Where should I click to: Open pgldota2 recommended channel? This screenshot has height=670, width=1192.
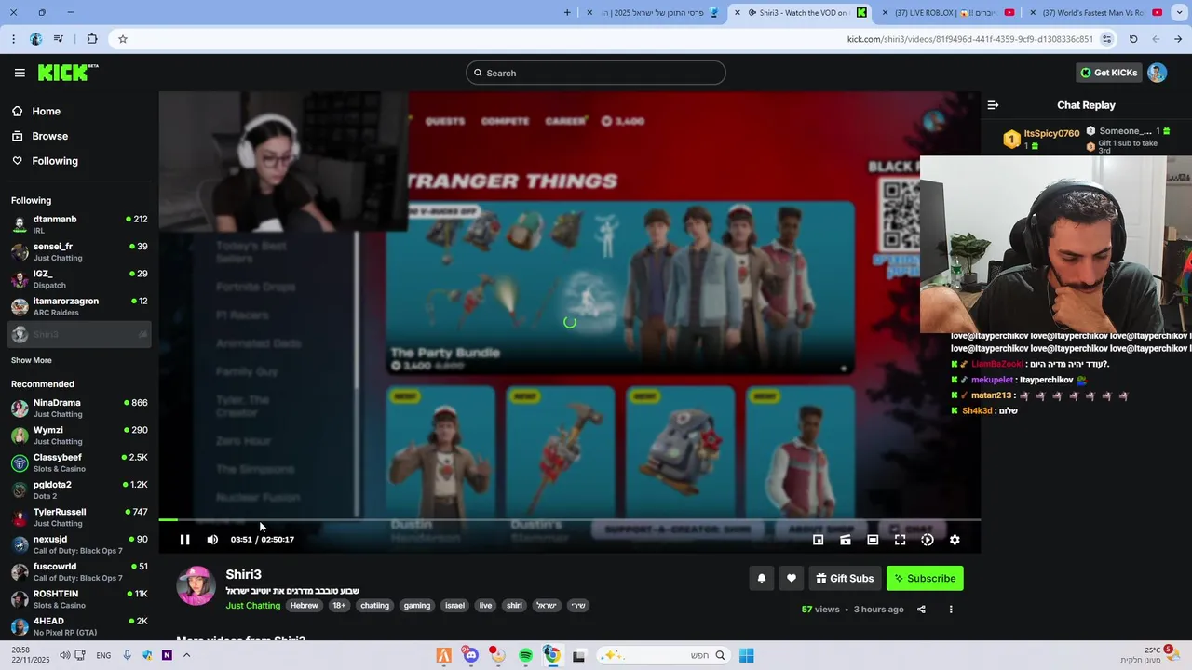point(79,489)
